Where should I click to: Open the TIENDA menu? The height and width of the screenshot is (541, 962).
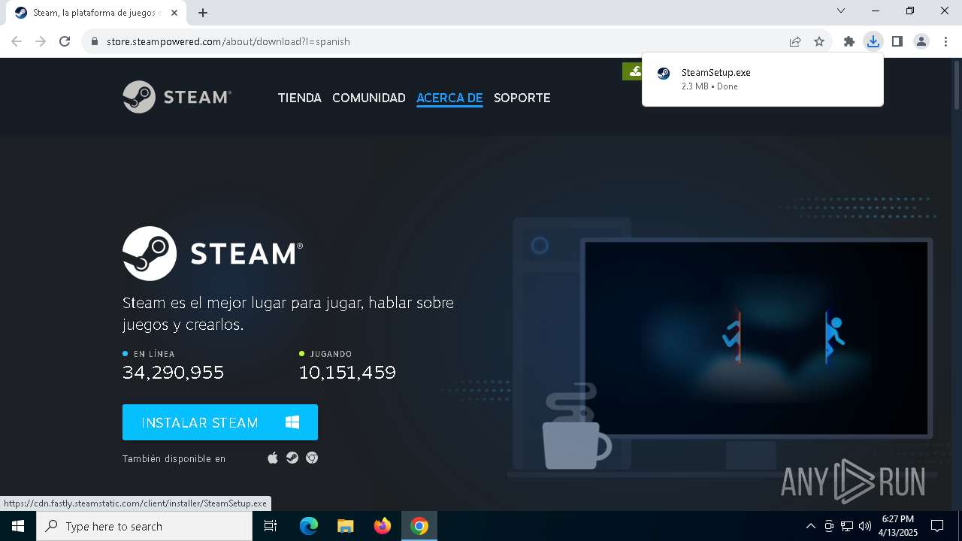tap(299, 98)
